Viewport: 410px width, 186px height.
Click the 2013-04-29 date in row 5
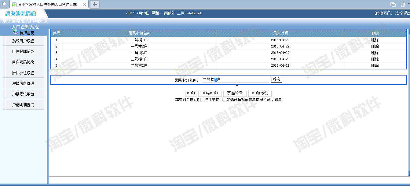coord(280,65)
